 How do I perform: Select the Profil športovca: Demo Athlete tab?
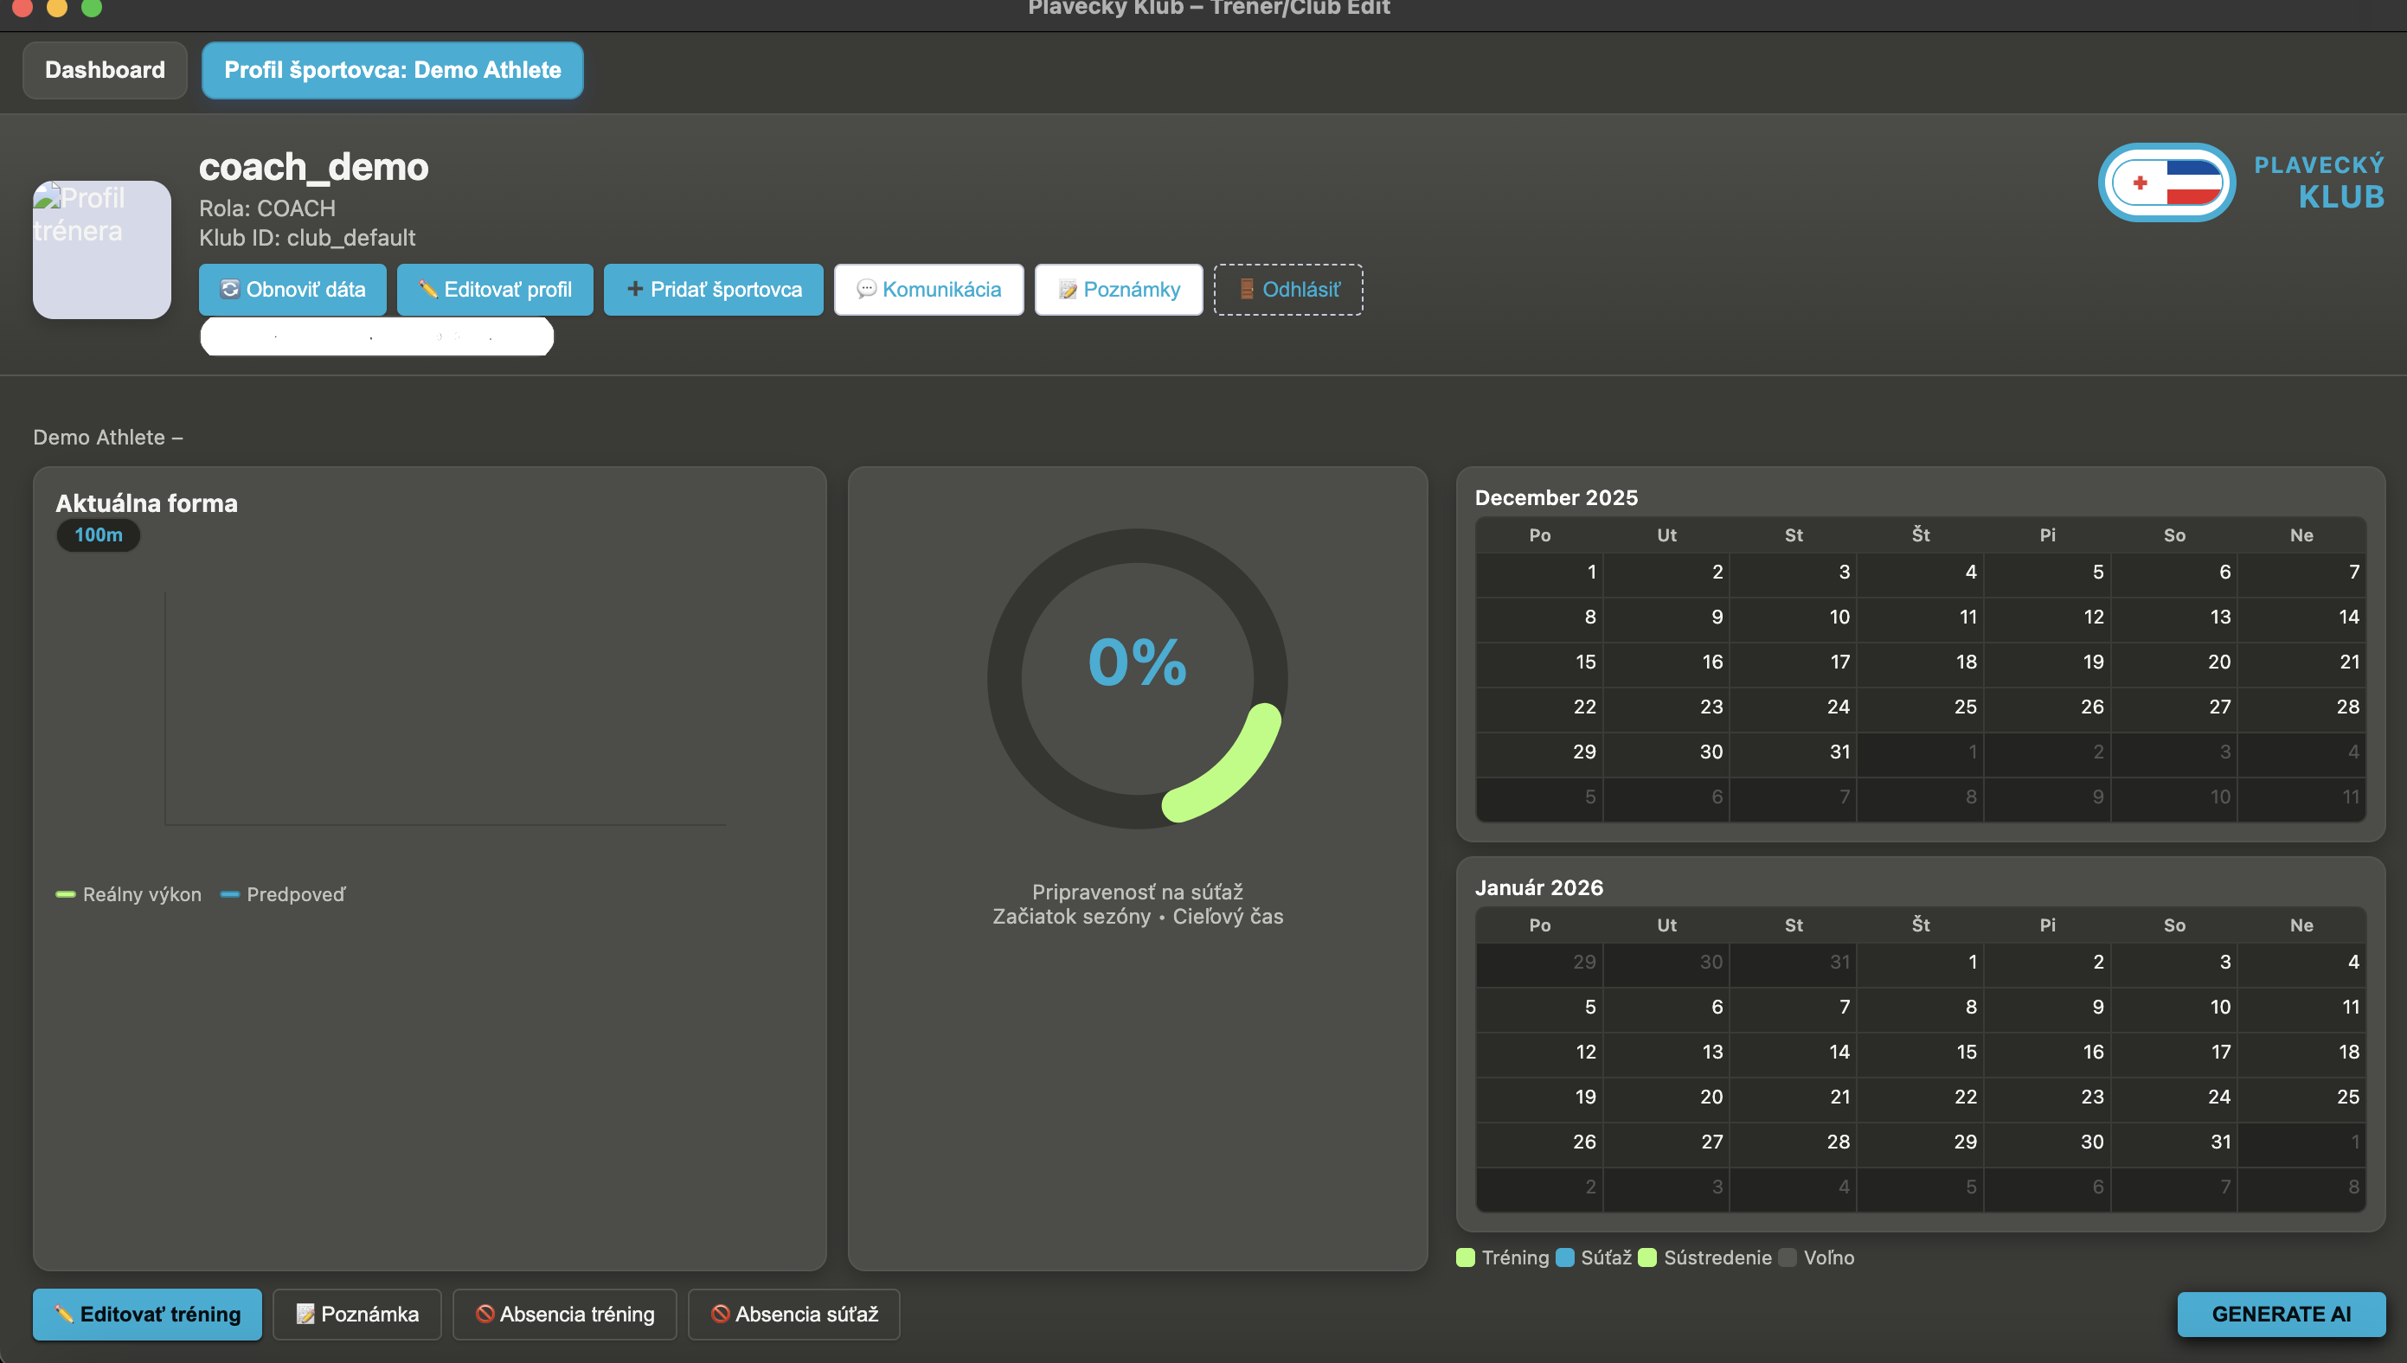tap(392, 70)
